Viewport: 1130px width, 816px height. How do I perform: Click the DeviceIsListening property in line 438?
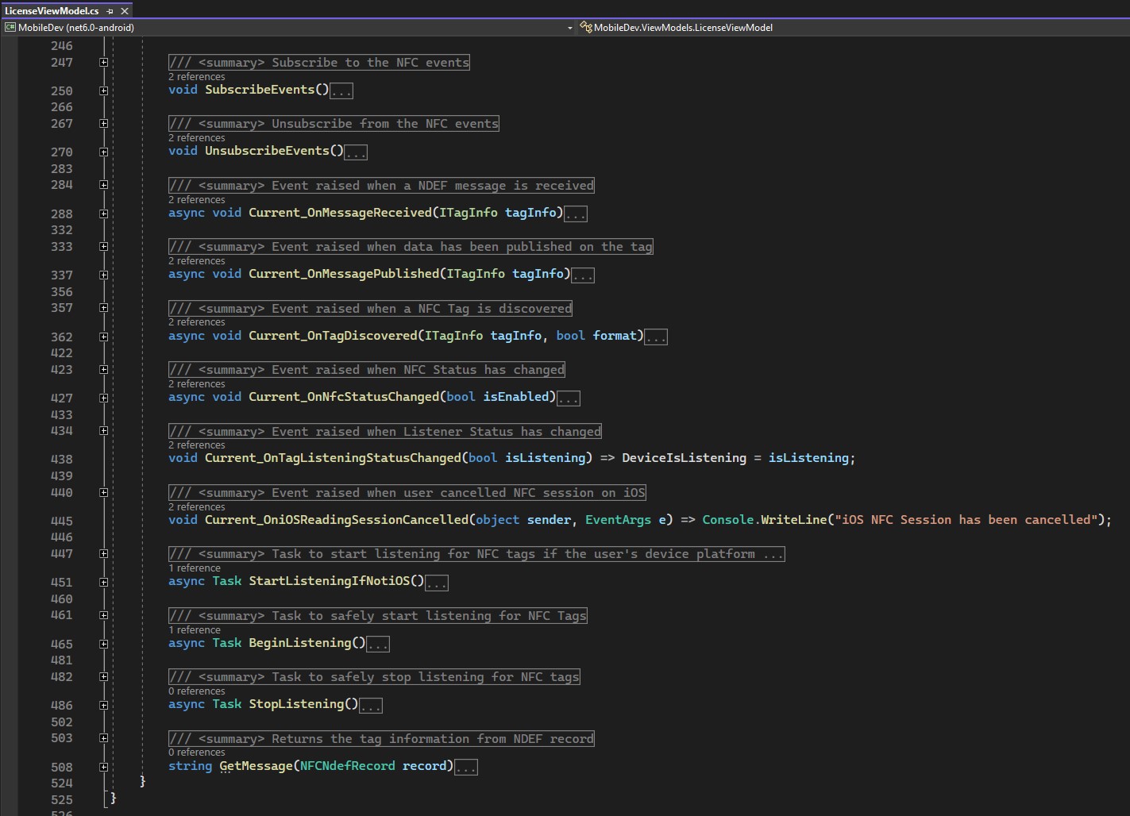pos(684,458)
